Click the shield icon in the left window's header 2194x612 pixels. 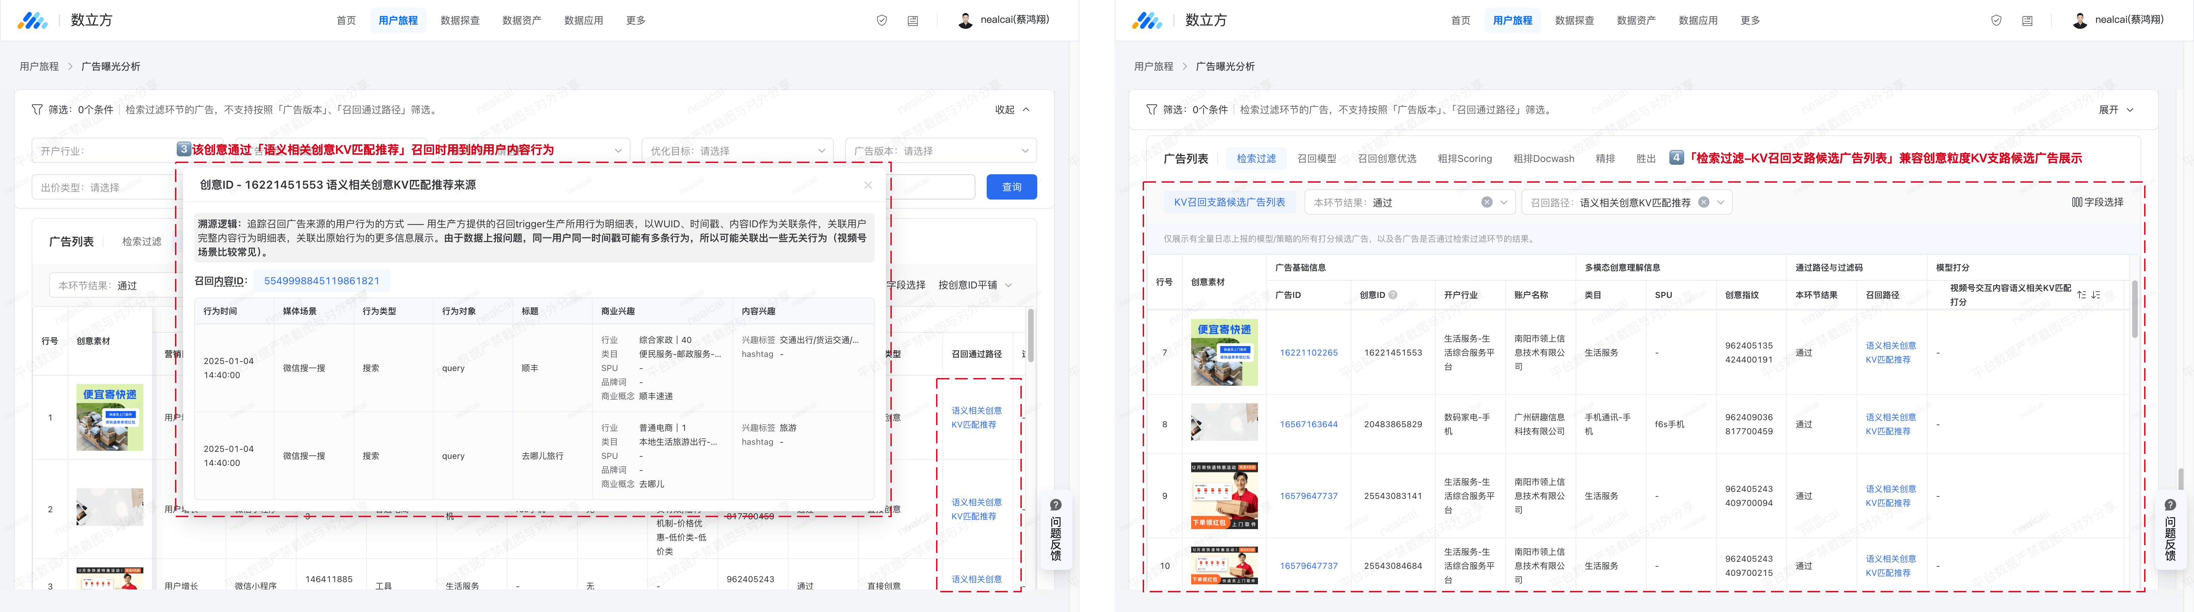click(882, 20)
